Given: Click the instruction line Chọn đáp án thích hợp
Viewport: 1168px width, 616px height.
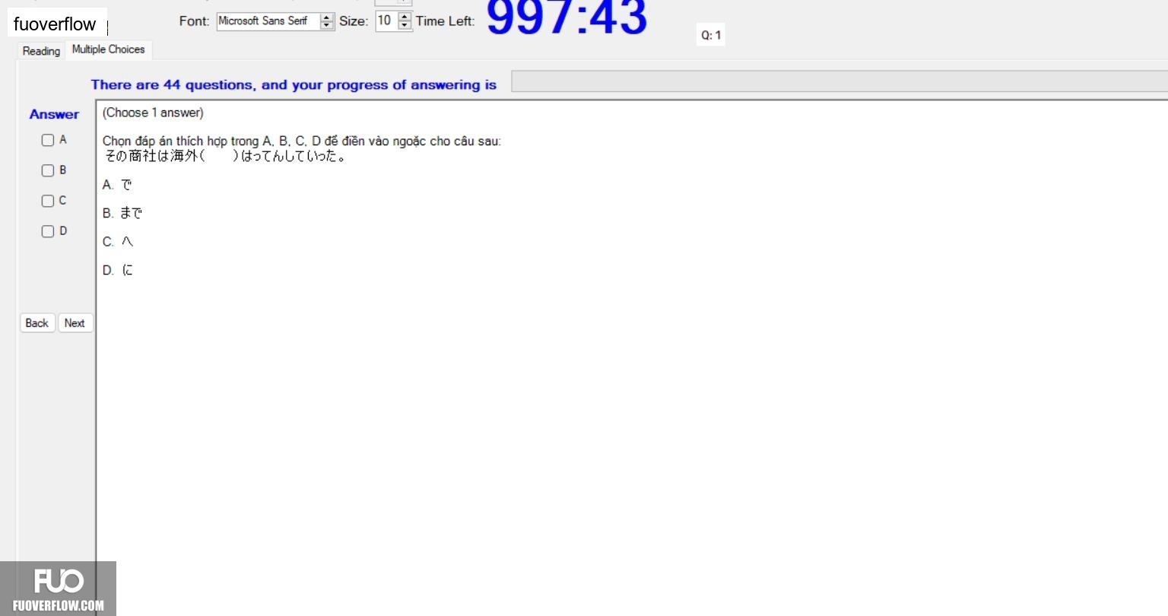Looking at the screenshot, I should point(302,141).
